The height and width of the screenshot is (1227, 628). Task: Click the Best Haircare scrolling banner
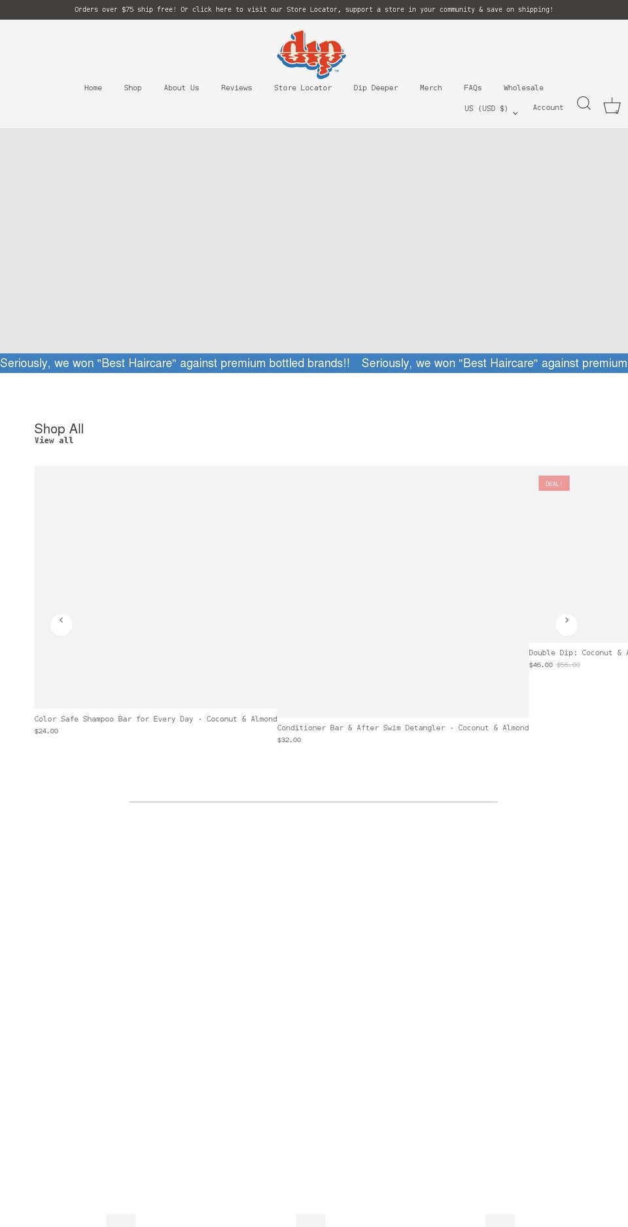(x=314, y=363)
